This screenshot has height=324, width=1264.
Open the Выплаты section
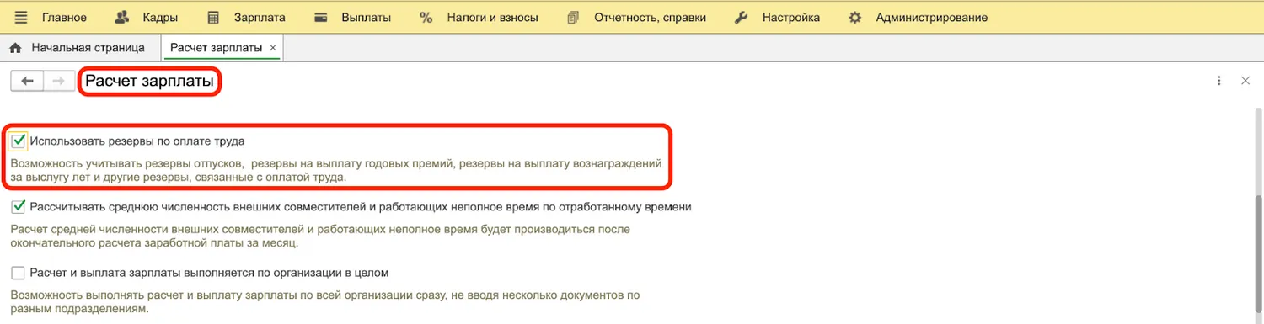[x=367, y=17]
